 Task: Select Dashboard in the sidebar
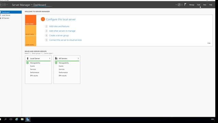click(11, 12)
